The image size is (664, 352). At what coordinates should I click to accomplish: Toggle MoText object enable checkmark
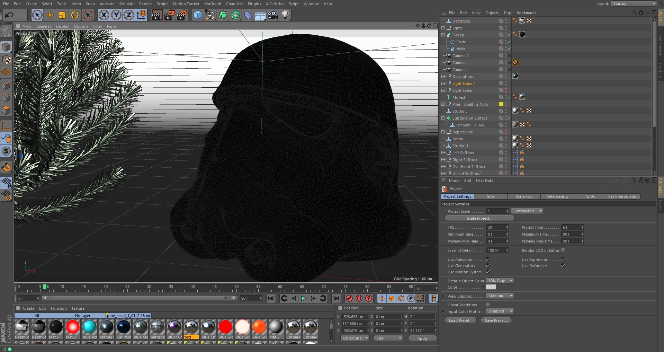(x=509, y=97)
